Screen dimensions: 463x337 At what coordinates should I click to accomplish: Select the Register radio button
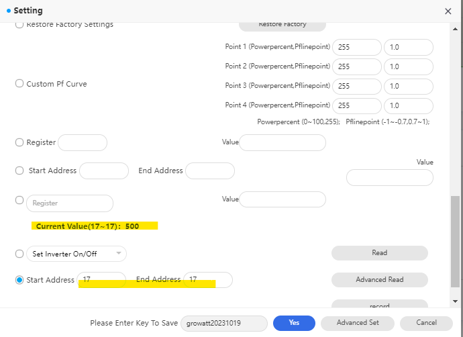point(19,142)
